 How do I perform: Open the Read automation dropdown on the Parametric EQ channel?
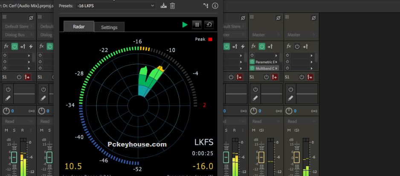click(x=266, y=121)
